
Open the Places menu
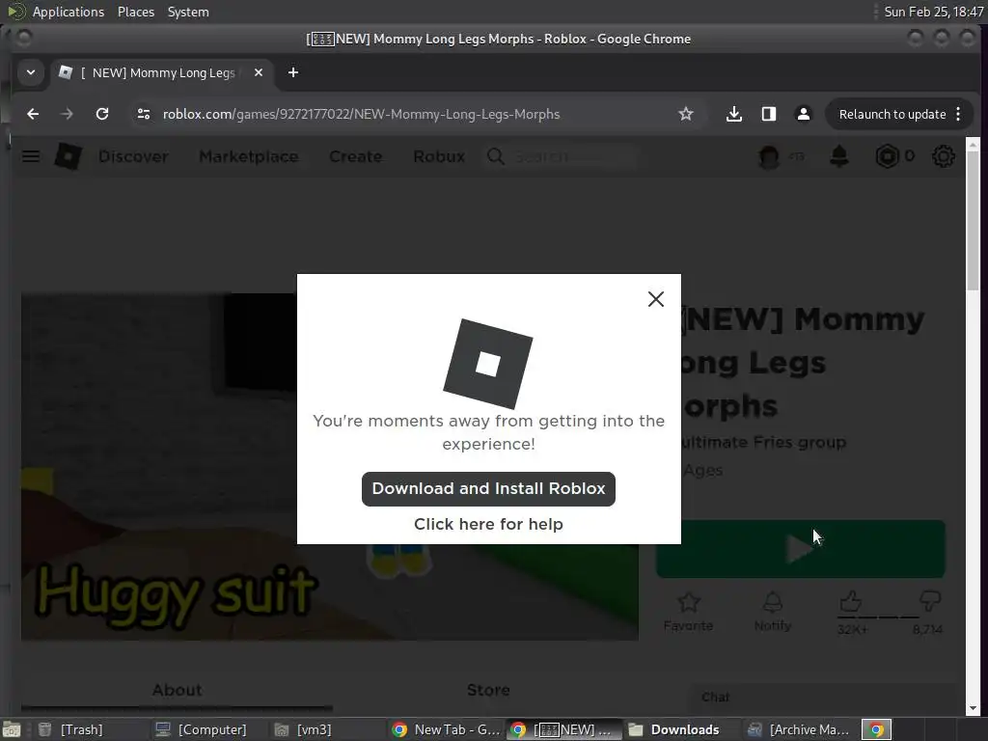(x=136, y=12)
